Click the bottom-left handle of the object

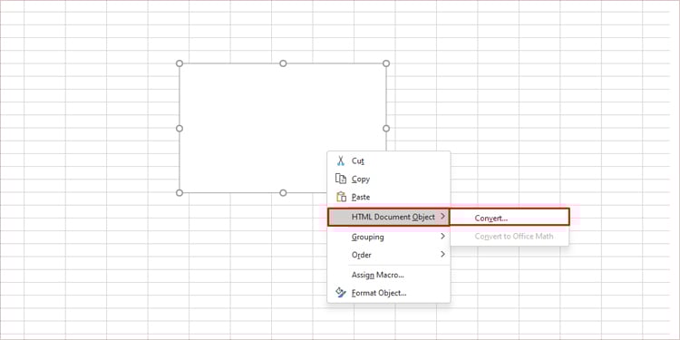point(180,192)
